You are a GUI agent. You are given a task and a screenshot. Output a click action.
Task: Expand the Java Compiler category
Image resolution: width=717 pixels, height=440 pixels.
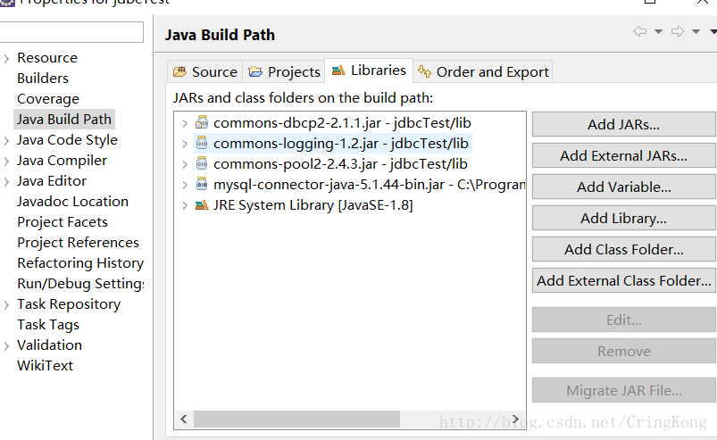point(7,161)
